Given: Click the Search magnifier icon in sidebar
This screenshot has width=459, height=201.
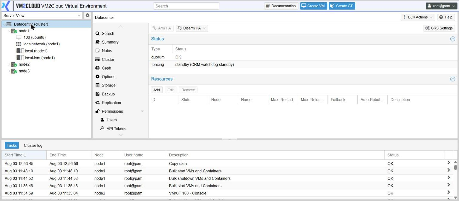Looking at the screenshot, I should pos(97,33).
